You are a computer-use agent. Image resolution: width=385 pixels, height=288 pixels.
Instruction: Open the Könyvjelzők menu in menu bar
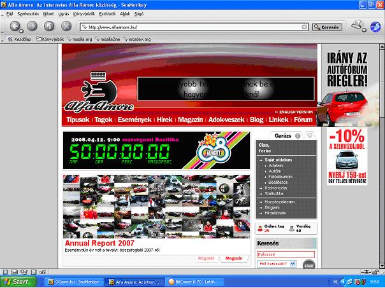point(84,14)
